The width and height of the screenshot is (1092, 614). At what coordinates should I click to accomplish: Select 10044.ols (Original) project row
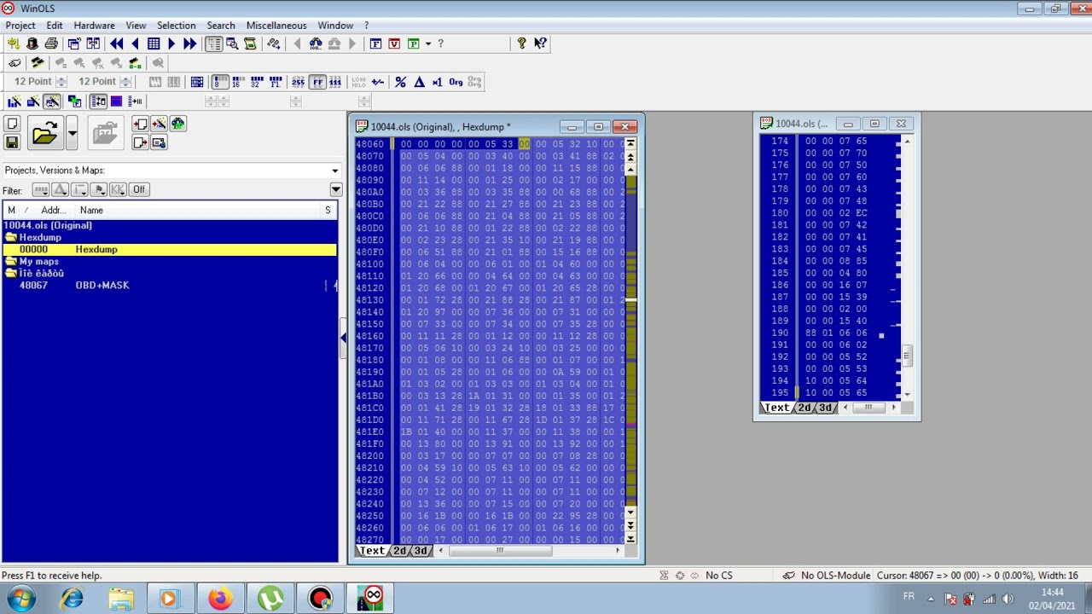[x=169, y=225]
